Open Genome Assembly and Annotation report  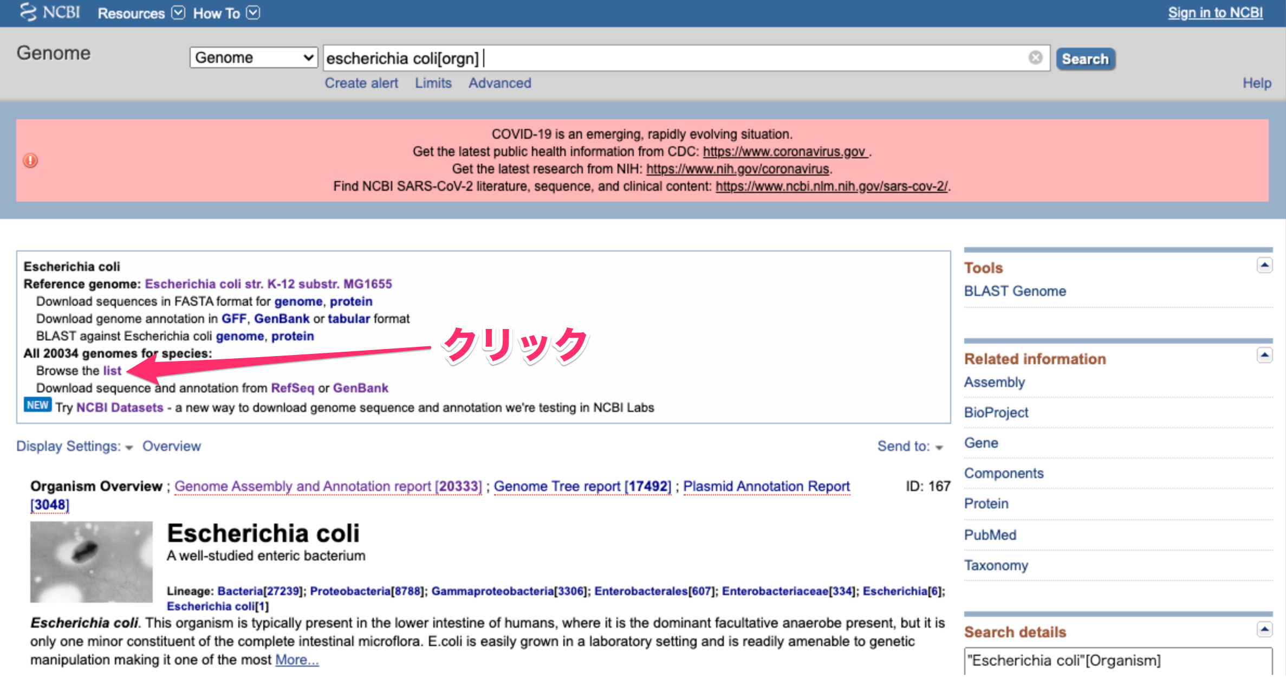[x=328, y=486]
